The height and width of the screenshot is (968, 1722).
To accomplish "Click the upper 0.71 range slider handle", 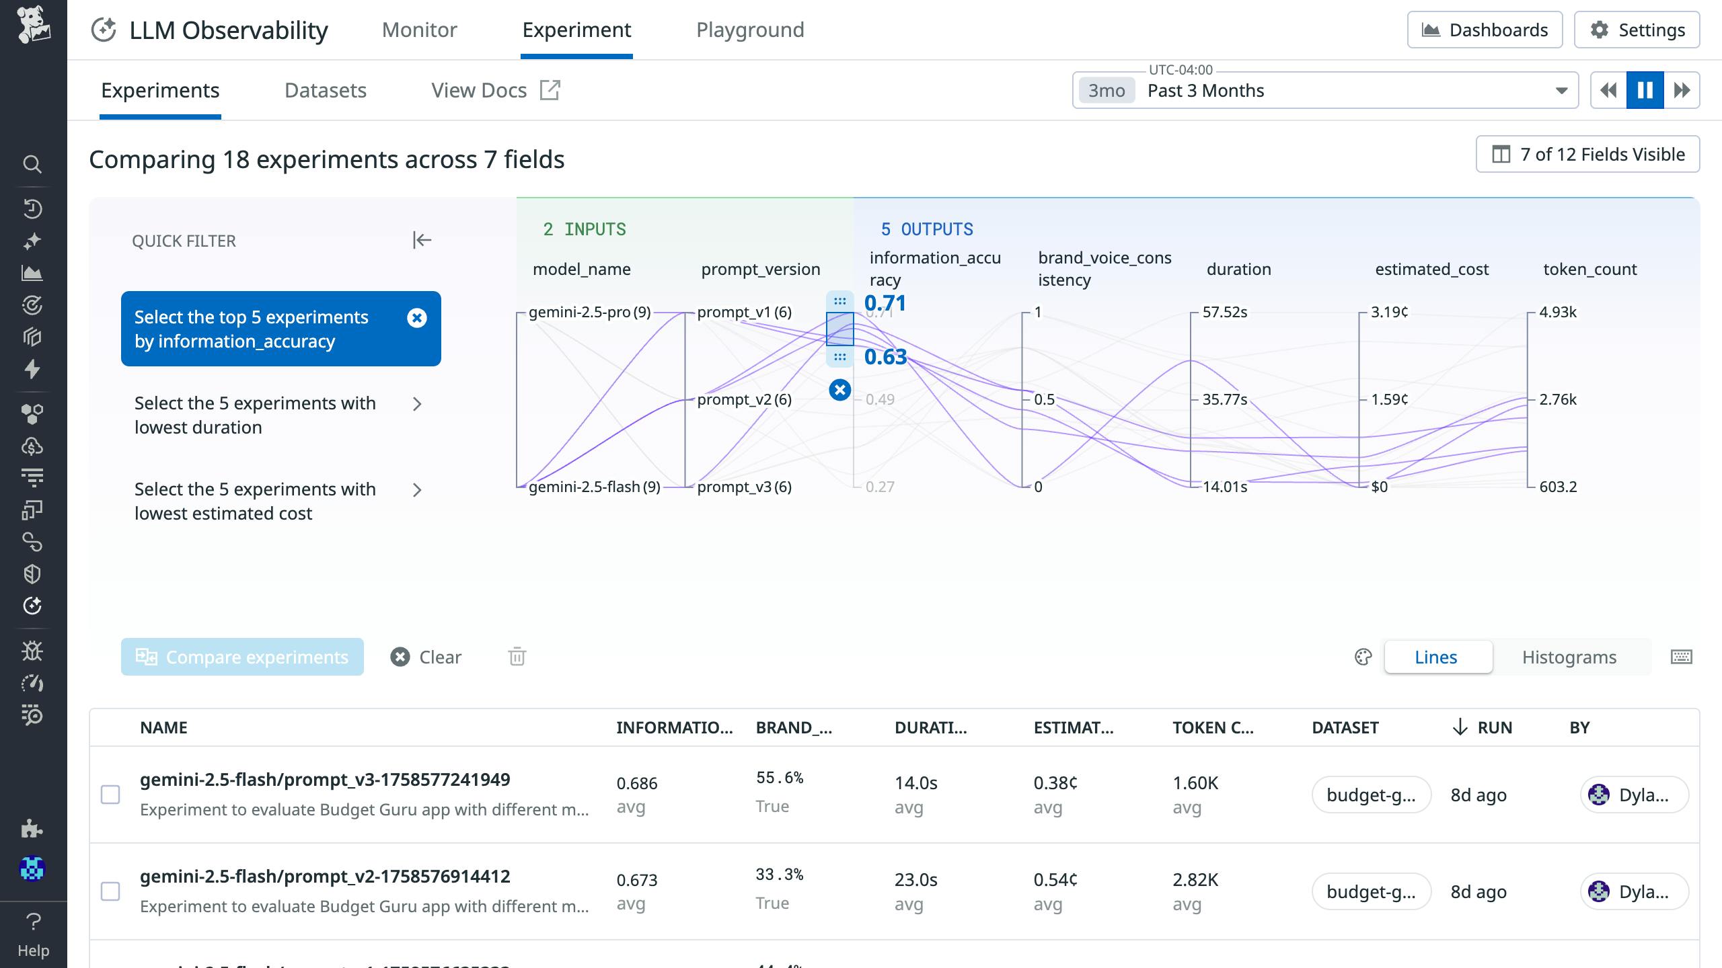I will [839, 301].
